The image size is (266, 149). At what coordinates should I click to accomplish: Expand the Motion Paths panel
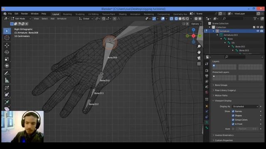click(x=221, y=96)
